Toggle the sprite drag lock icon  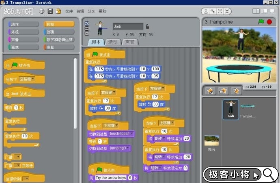(148, 26)
